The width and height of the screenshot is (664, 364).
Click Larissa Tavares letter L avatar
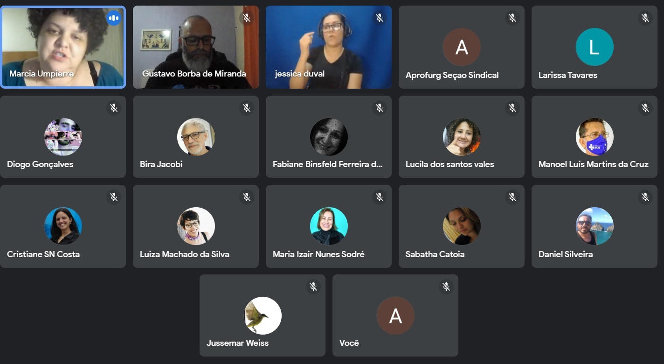(x=595, y=47)
